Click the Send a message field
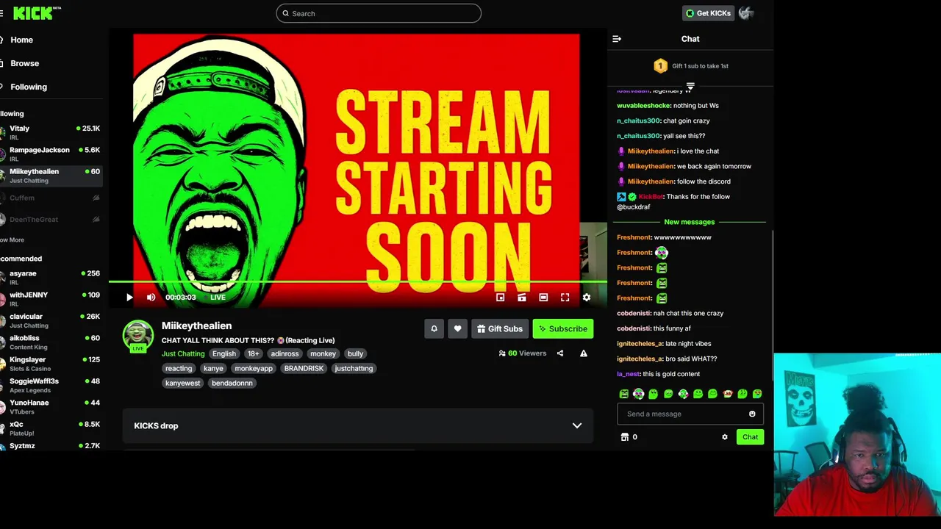 690,414
